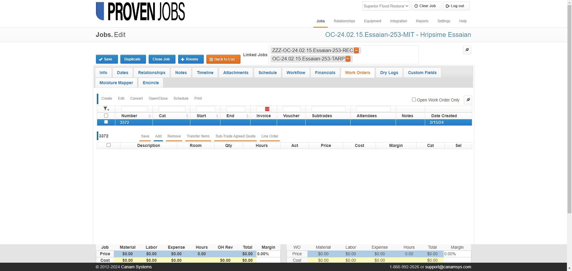
Task: Go Back to List
Action: point(223,59)
